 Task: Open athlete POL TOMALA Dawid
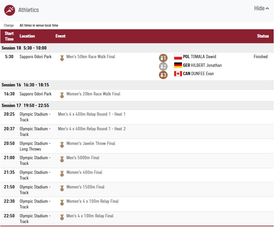point(200,57)
